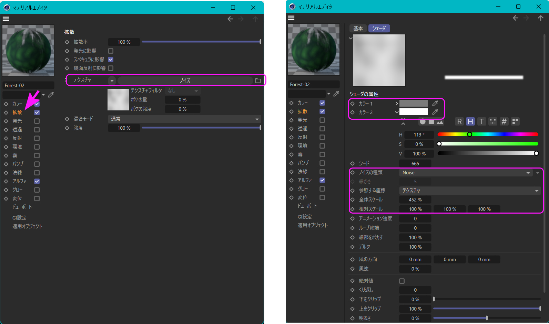Open the 混合モード dropdown showing 通常
549x324 pixels.
pos(184,119)
